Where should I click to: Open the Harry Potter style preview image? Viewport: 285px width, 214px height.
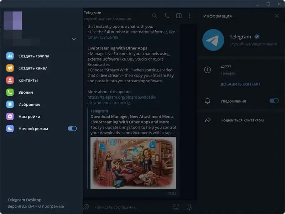(x=133, y=163)
